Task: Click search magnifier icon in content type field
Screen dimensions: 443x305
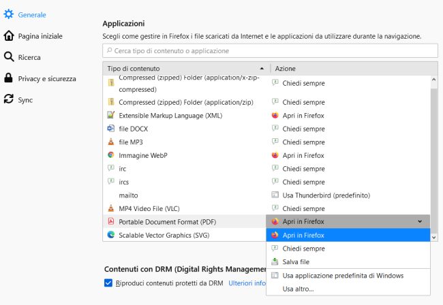Action: click(x=109, y=50)
